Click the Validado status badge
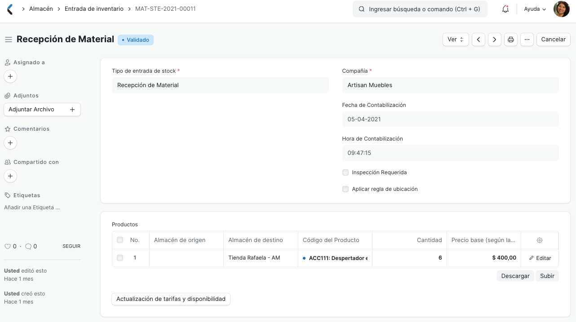Image resolution: width=576 pixels, height=322 pixels. (x=136, y=40)
